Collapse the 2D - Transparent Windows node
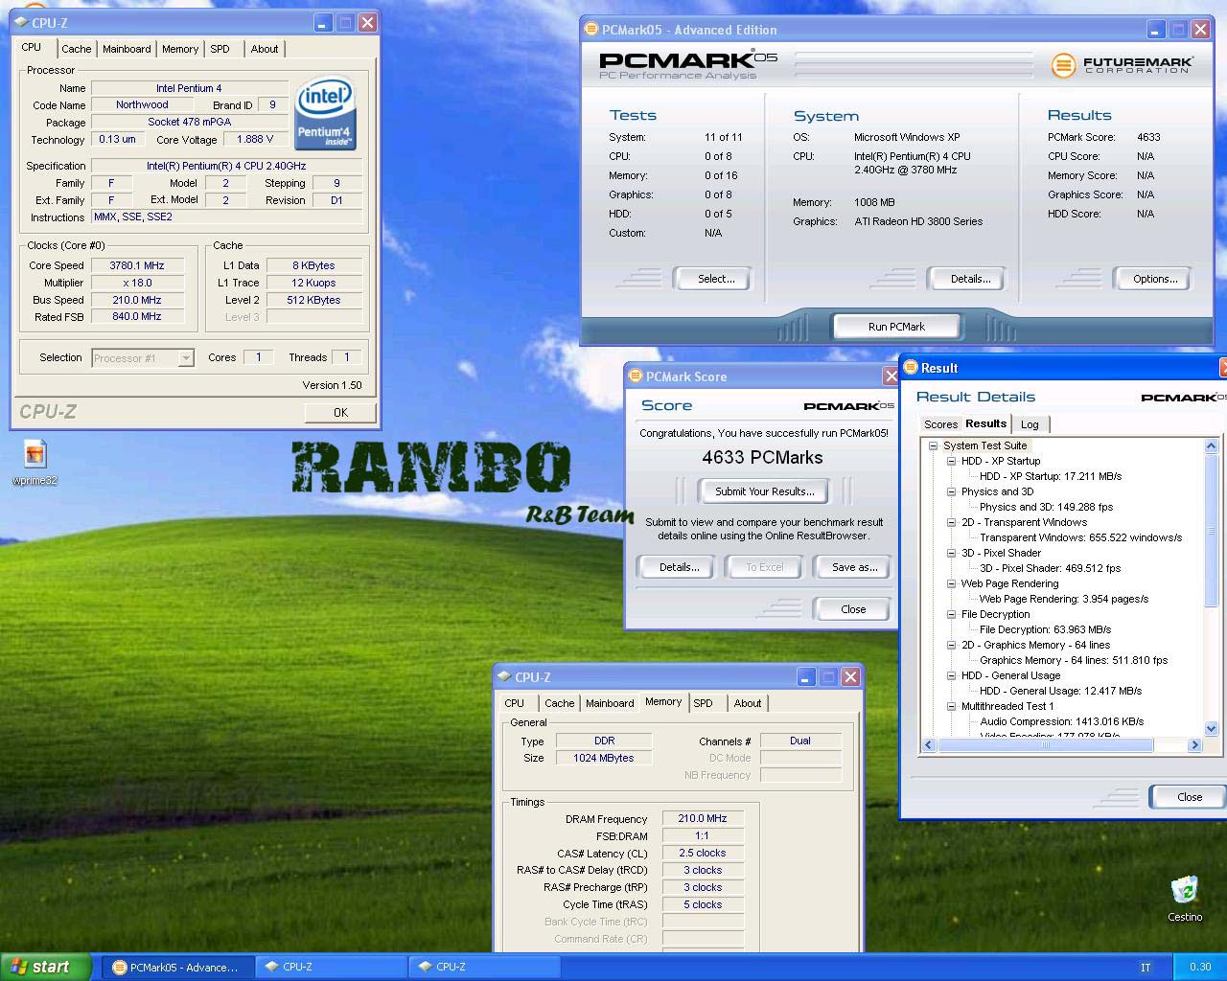 coord(951,522)
